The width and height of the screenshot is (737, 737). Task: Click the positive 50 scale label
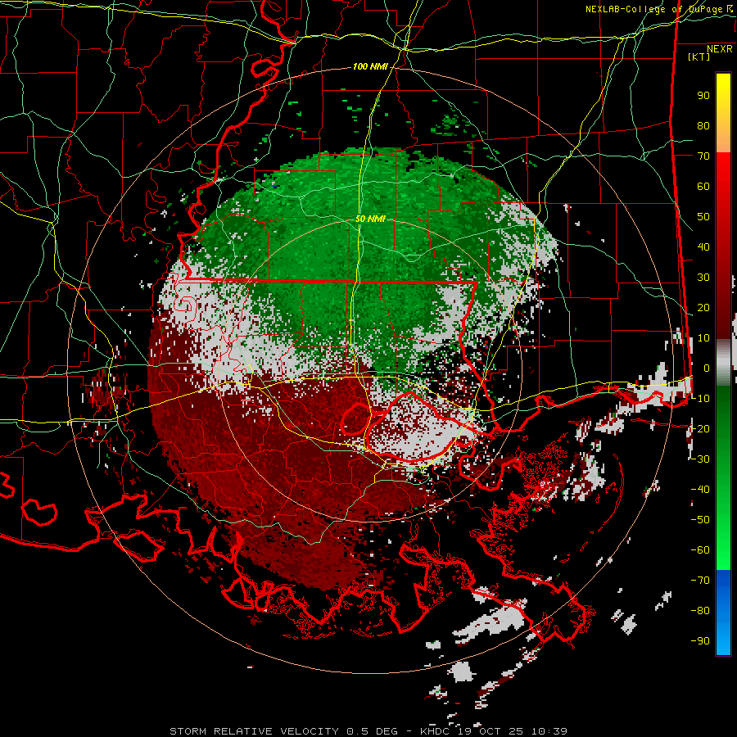tap(703, 217)
